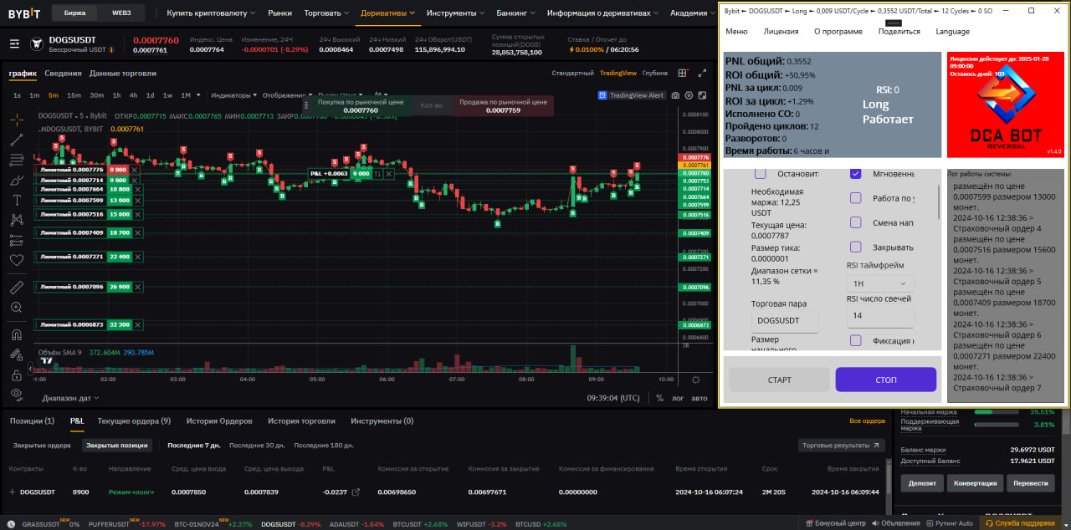Expand the Деривативы menu
Image resolution: width=1071 pixels, height=530 pixels.
pos(388,13)
